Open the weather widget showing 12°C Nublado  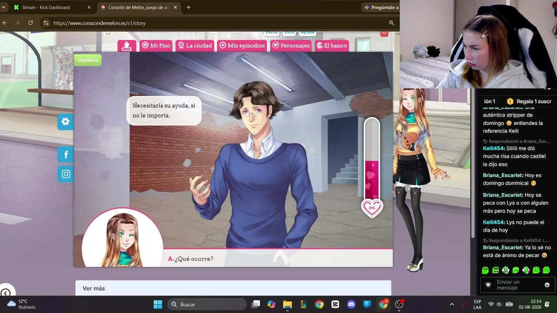pos(21,304)
